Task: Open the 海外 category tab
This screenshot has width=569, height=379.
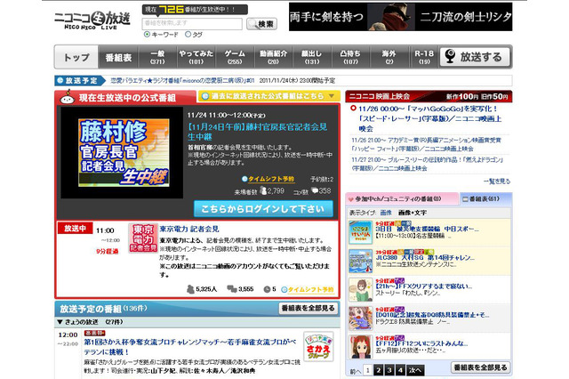Action: point(389,57)
